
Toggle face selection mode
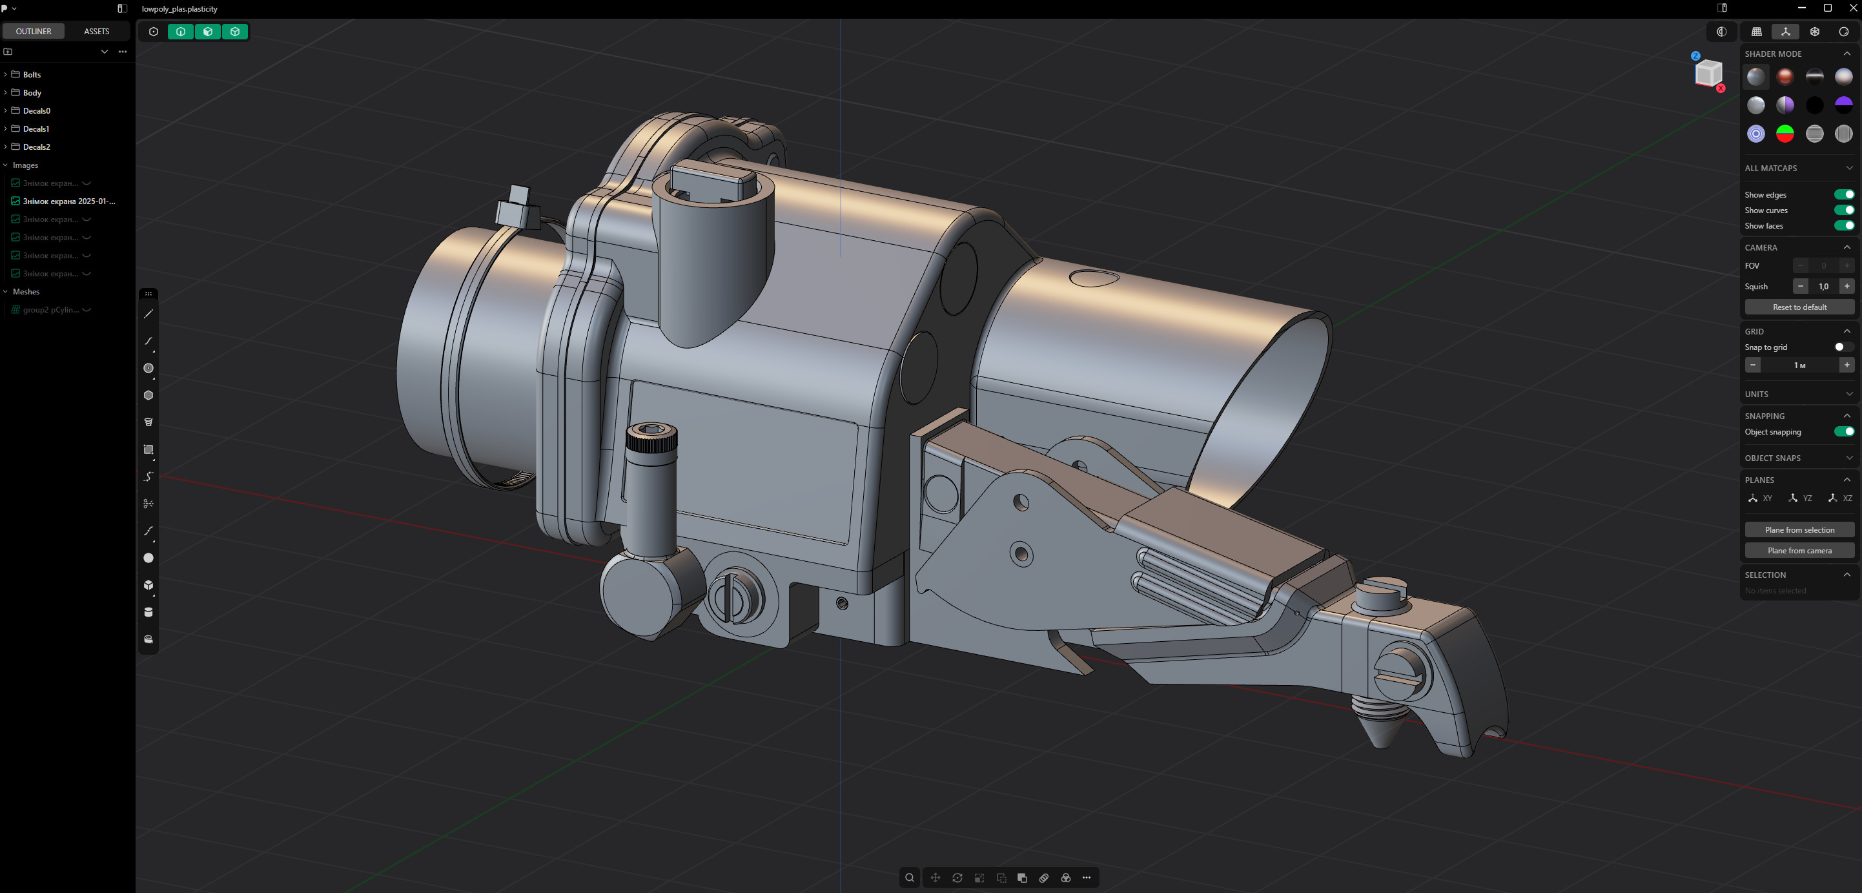[208, 32]
